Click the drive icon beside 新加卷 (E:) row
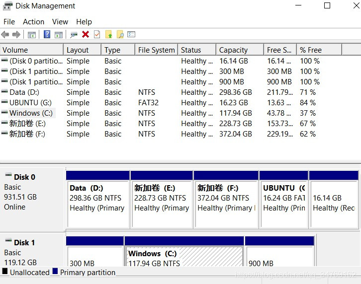This screenshot has width=361, height=284. 4,123
